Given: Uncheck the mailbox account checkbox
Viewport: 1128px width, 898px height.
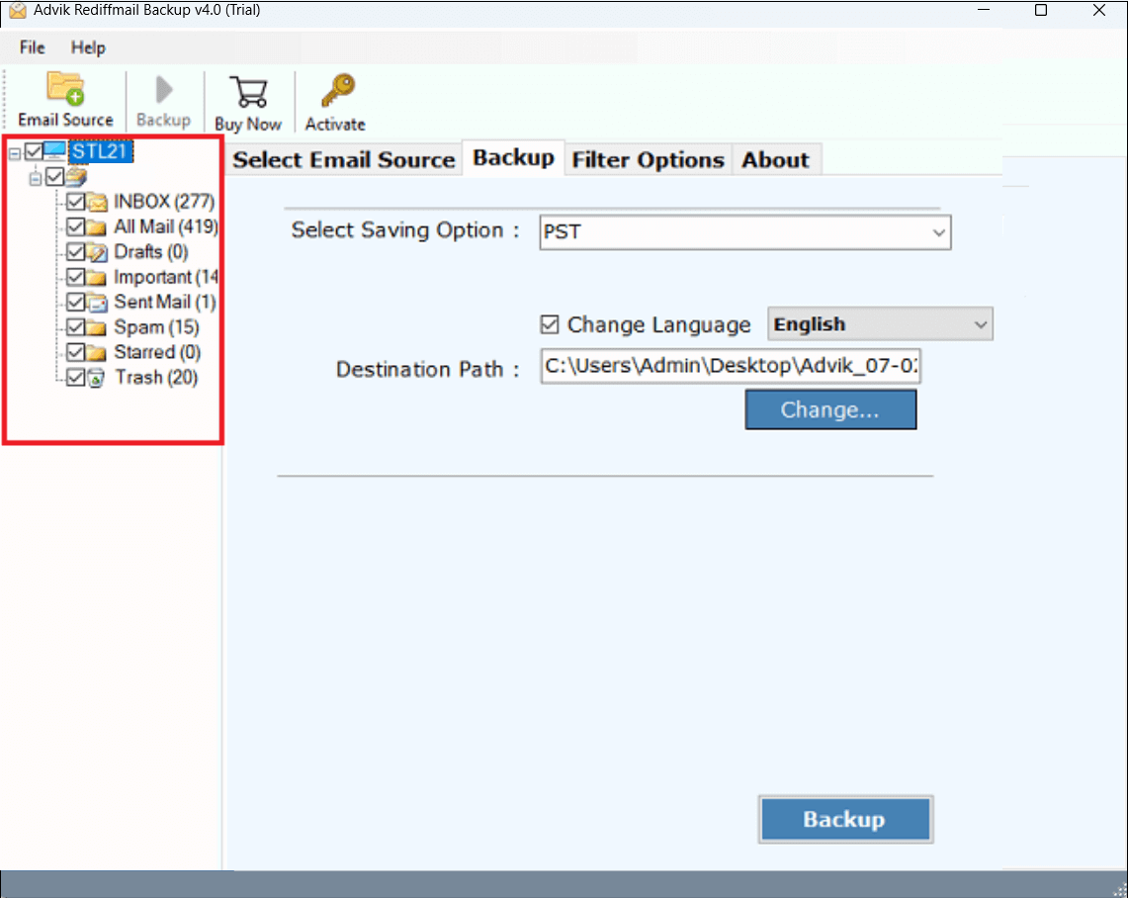Looking at the screenshot, I should [54, 176].
